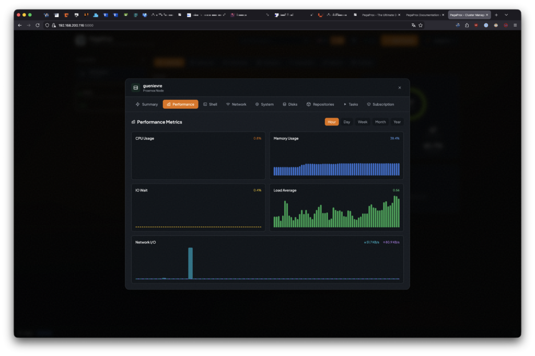Switch metrics range to Week
Viewport: 535px width, 356px height.
point(363,122)
